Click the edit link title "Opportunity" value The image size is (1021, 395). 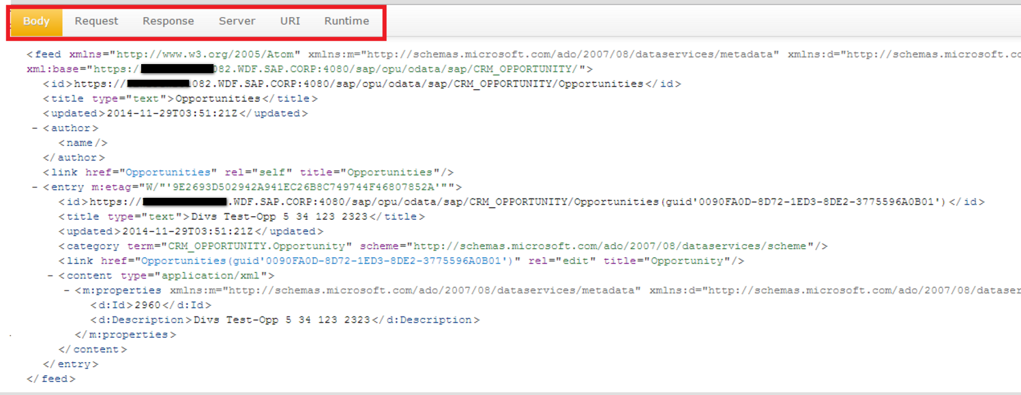point(687,261)
